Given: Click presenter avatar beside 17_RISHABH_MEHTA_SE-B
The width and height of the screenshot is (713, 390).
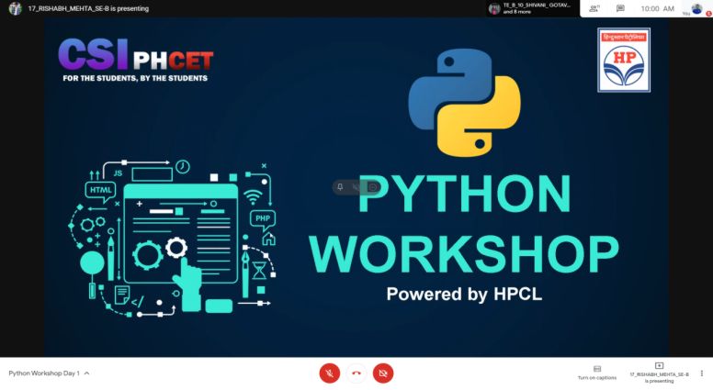Looking at the screenshot, I should (x=15, y=8).
